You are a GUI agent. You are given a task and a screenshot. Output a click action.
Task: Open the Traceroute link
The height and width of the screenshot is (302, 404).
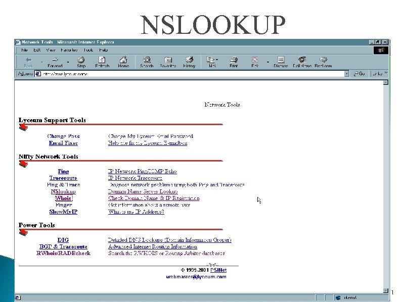(63, 178)
